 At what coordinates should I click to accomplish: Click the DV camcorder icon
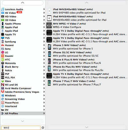coord(3,110)
